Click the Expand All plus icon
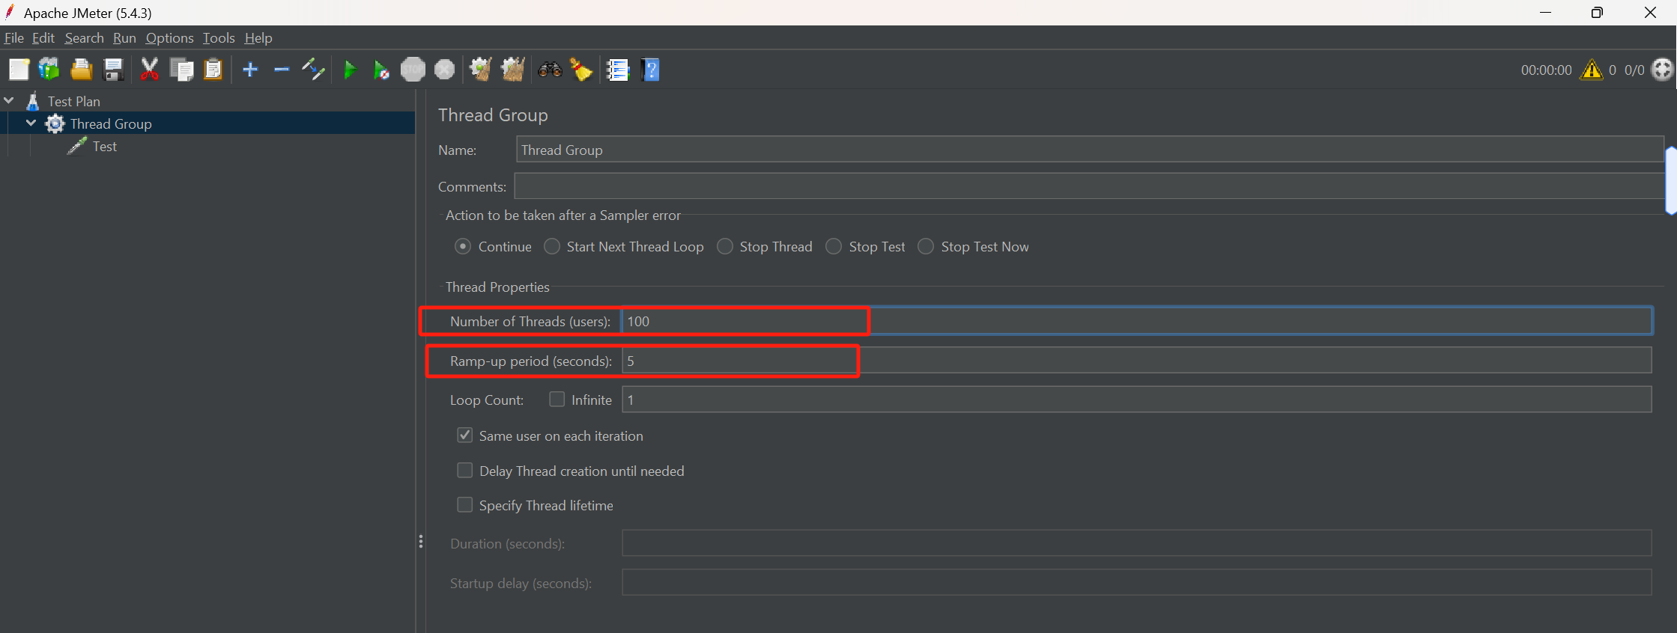Image resolution: width=1677 pixels, height=633 pixels. tap(250, 70)
